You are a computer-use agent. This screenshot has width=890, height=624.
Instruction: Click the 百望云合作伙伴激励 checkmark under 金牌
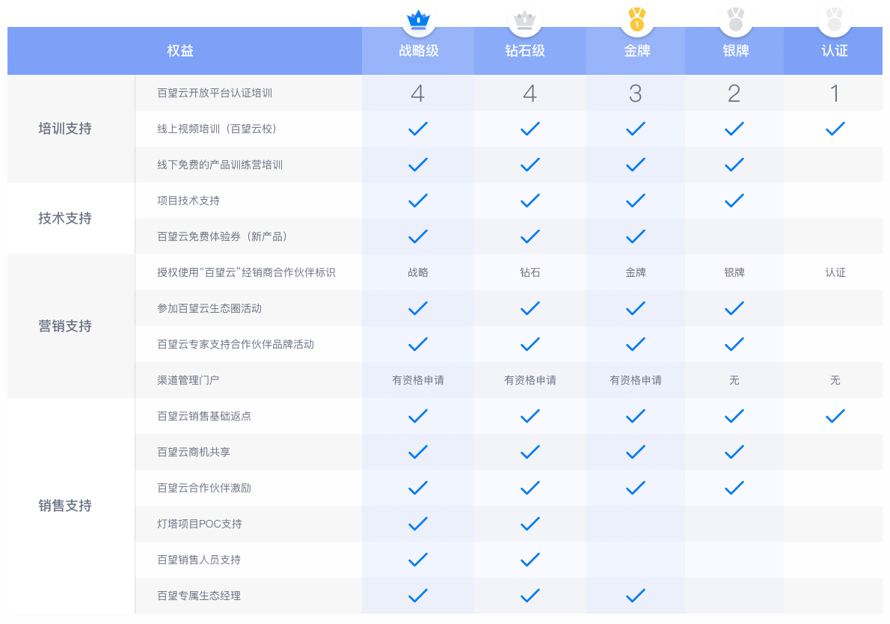coord(635,488)
